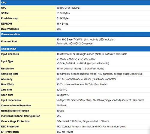Click the value '100dB'
150x134 pixels.
pos(60,111)
